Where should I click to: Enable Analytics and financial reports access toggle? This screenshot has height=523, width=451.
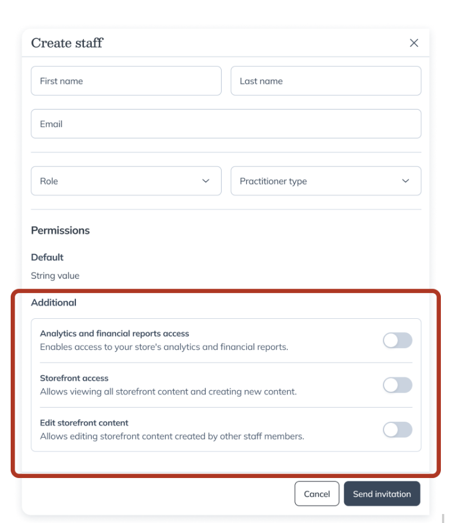[397, 340]
